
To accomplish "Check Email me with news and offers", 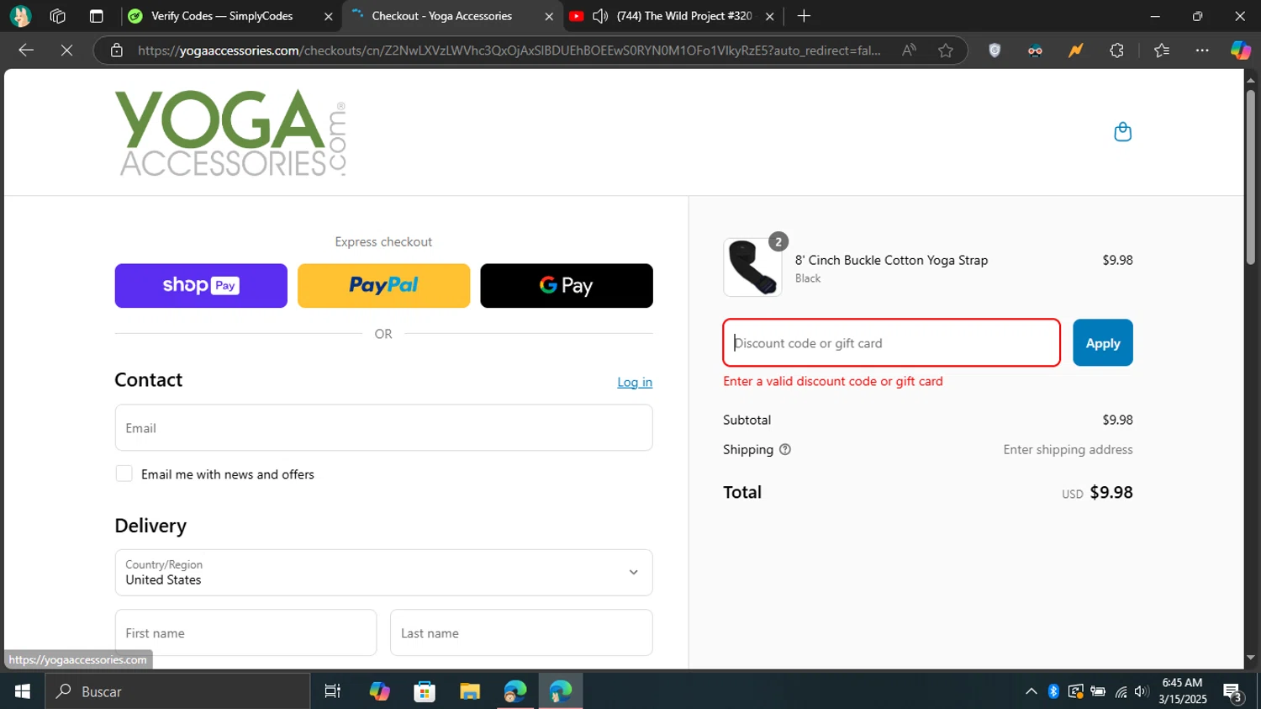I will [x=124, y=474].
